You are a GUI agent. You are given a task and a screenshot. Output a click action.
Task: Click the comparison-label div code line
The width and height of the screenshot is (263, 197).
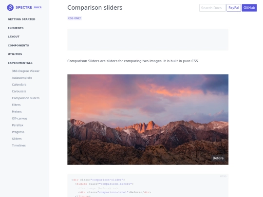click(x=114, y=192)
